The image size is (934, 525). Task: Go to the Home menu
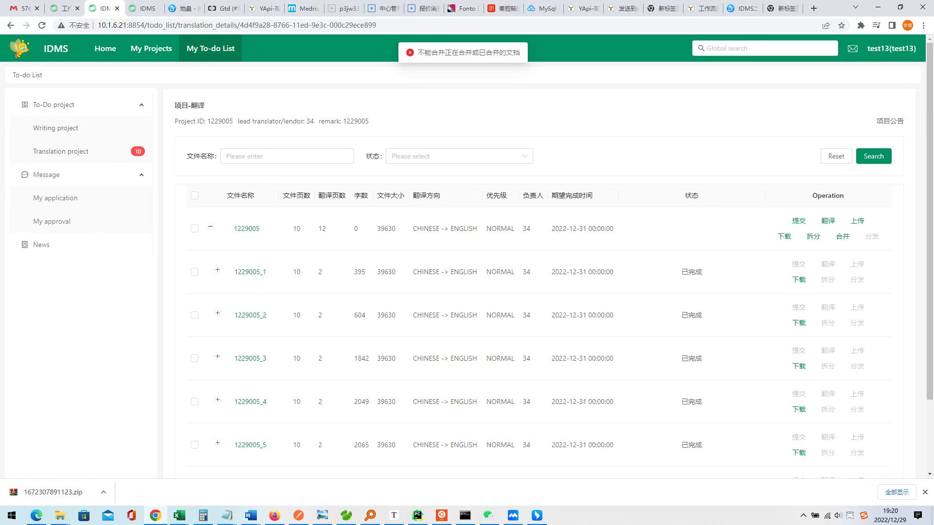pos(105,48)
